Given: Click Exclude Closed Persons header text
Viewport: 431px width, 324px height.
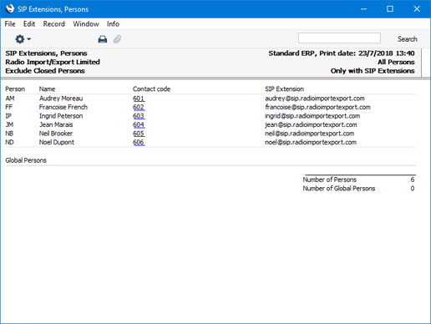Looking at the screenshot, I should [x=45, y=71].
